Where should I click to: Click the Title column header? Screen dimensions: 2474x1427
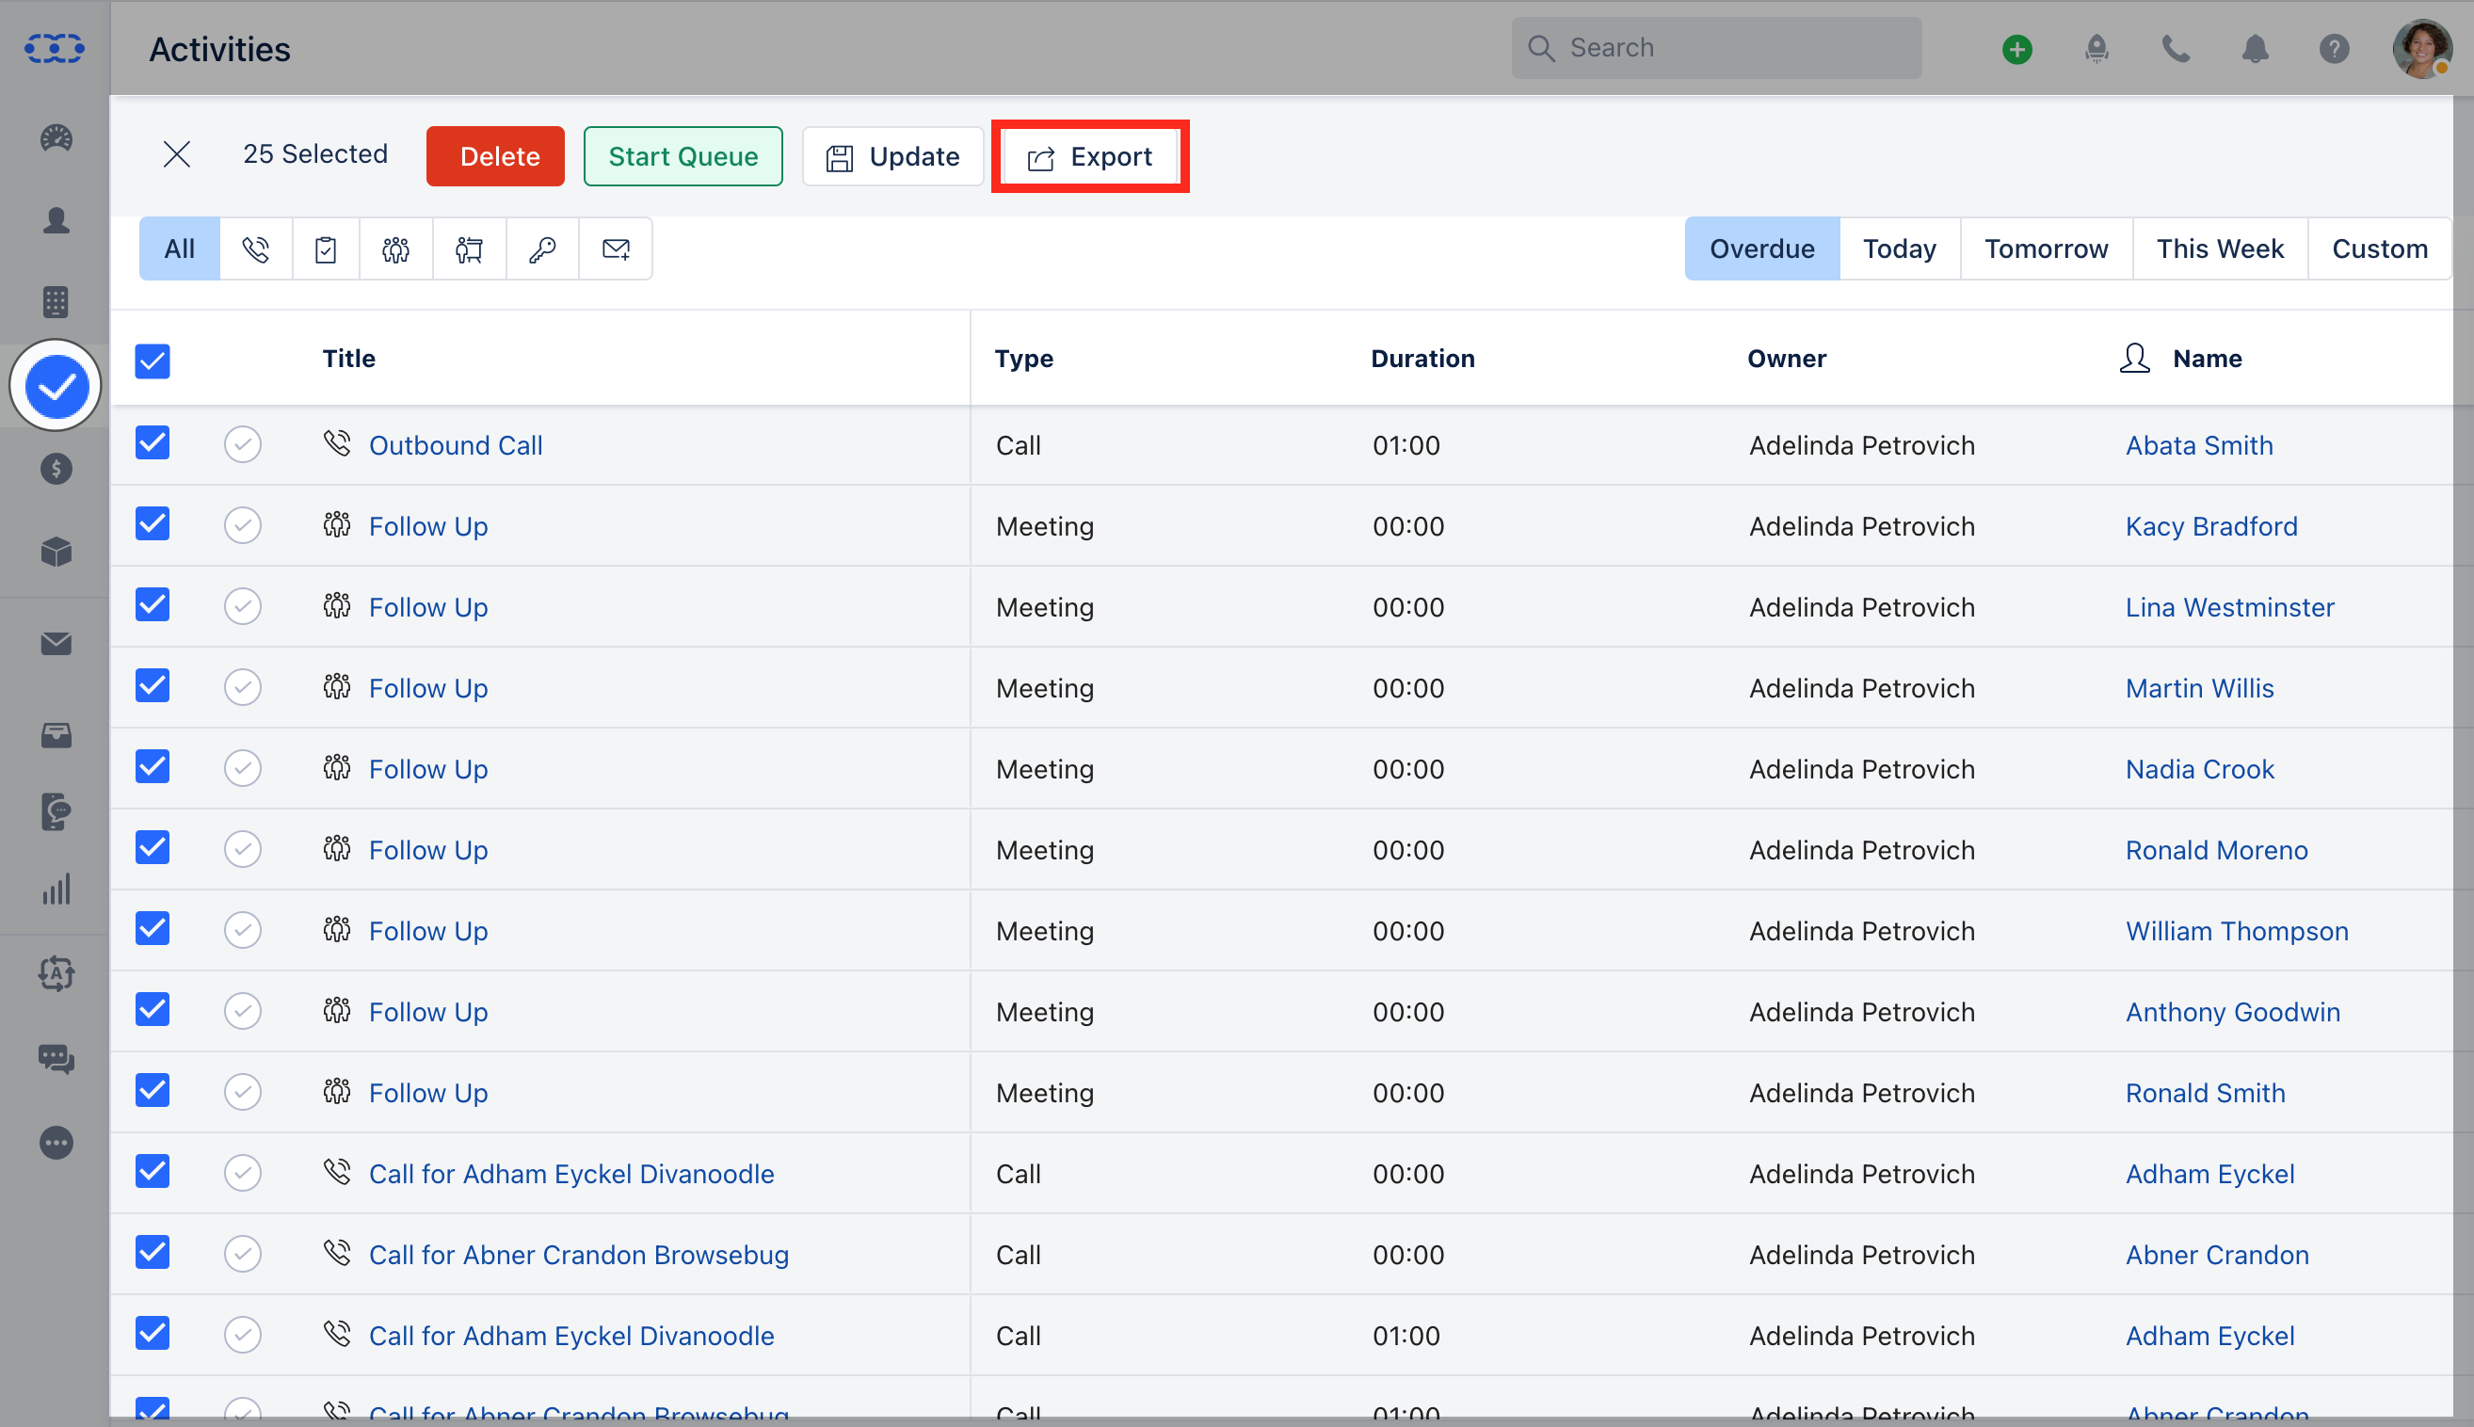(349, 359)
